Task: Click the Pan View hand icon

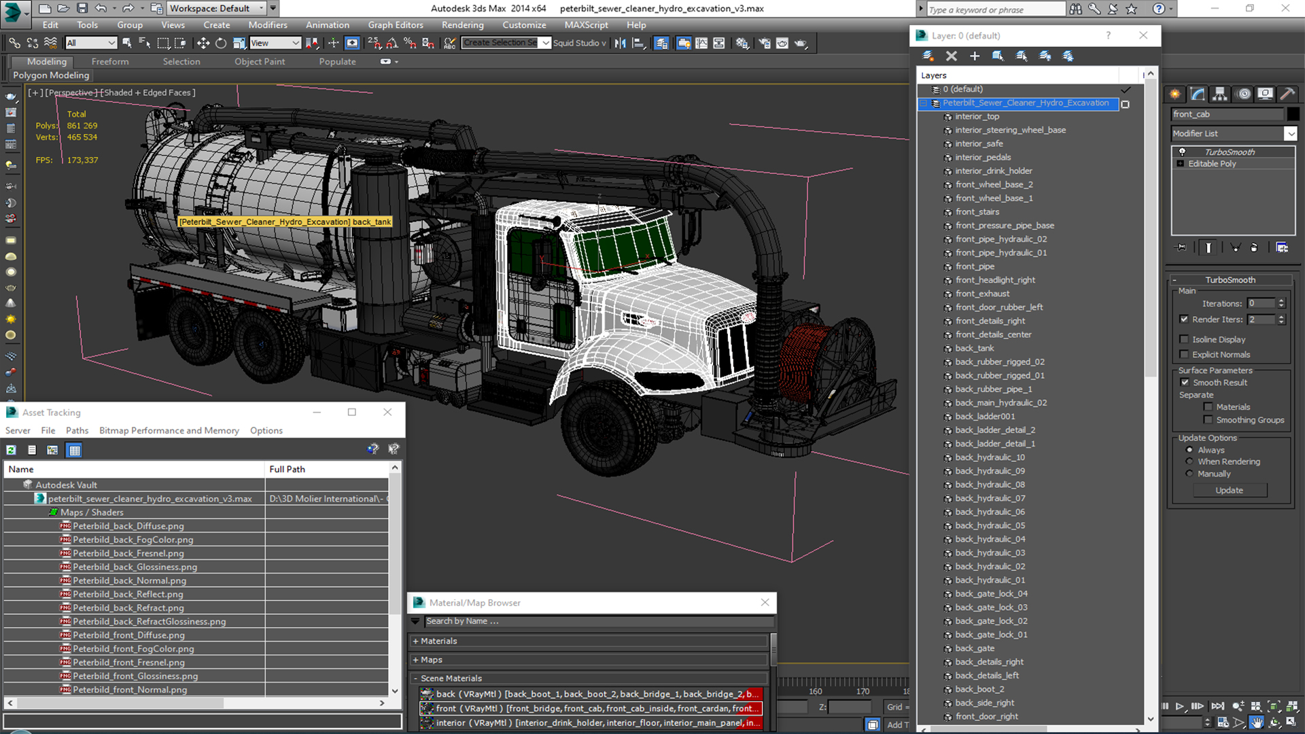Action: [x=1257, y=723]
